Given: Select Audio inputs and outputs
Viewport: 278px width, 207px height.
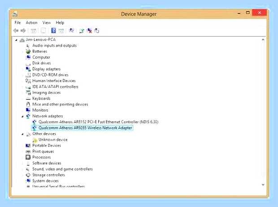Looking at the screenshot, I should (54, 46).
